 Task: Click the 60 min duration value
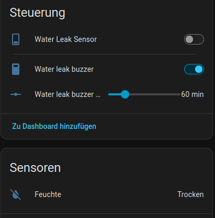point(193,94)
